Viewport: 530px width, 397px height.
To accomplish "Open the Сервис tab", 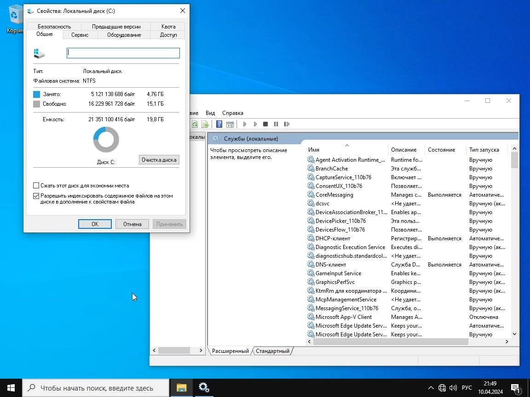I will [80, 35].
